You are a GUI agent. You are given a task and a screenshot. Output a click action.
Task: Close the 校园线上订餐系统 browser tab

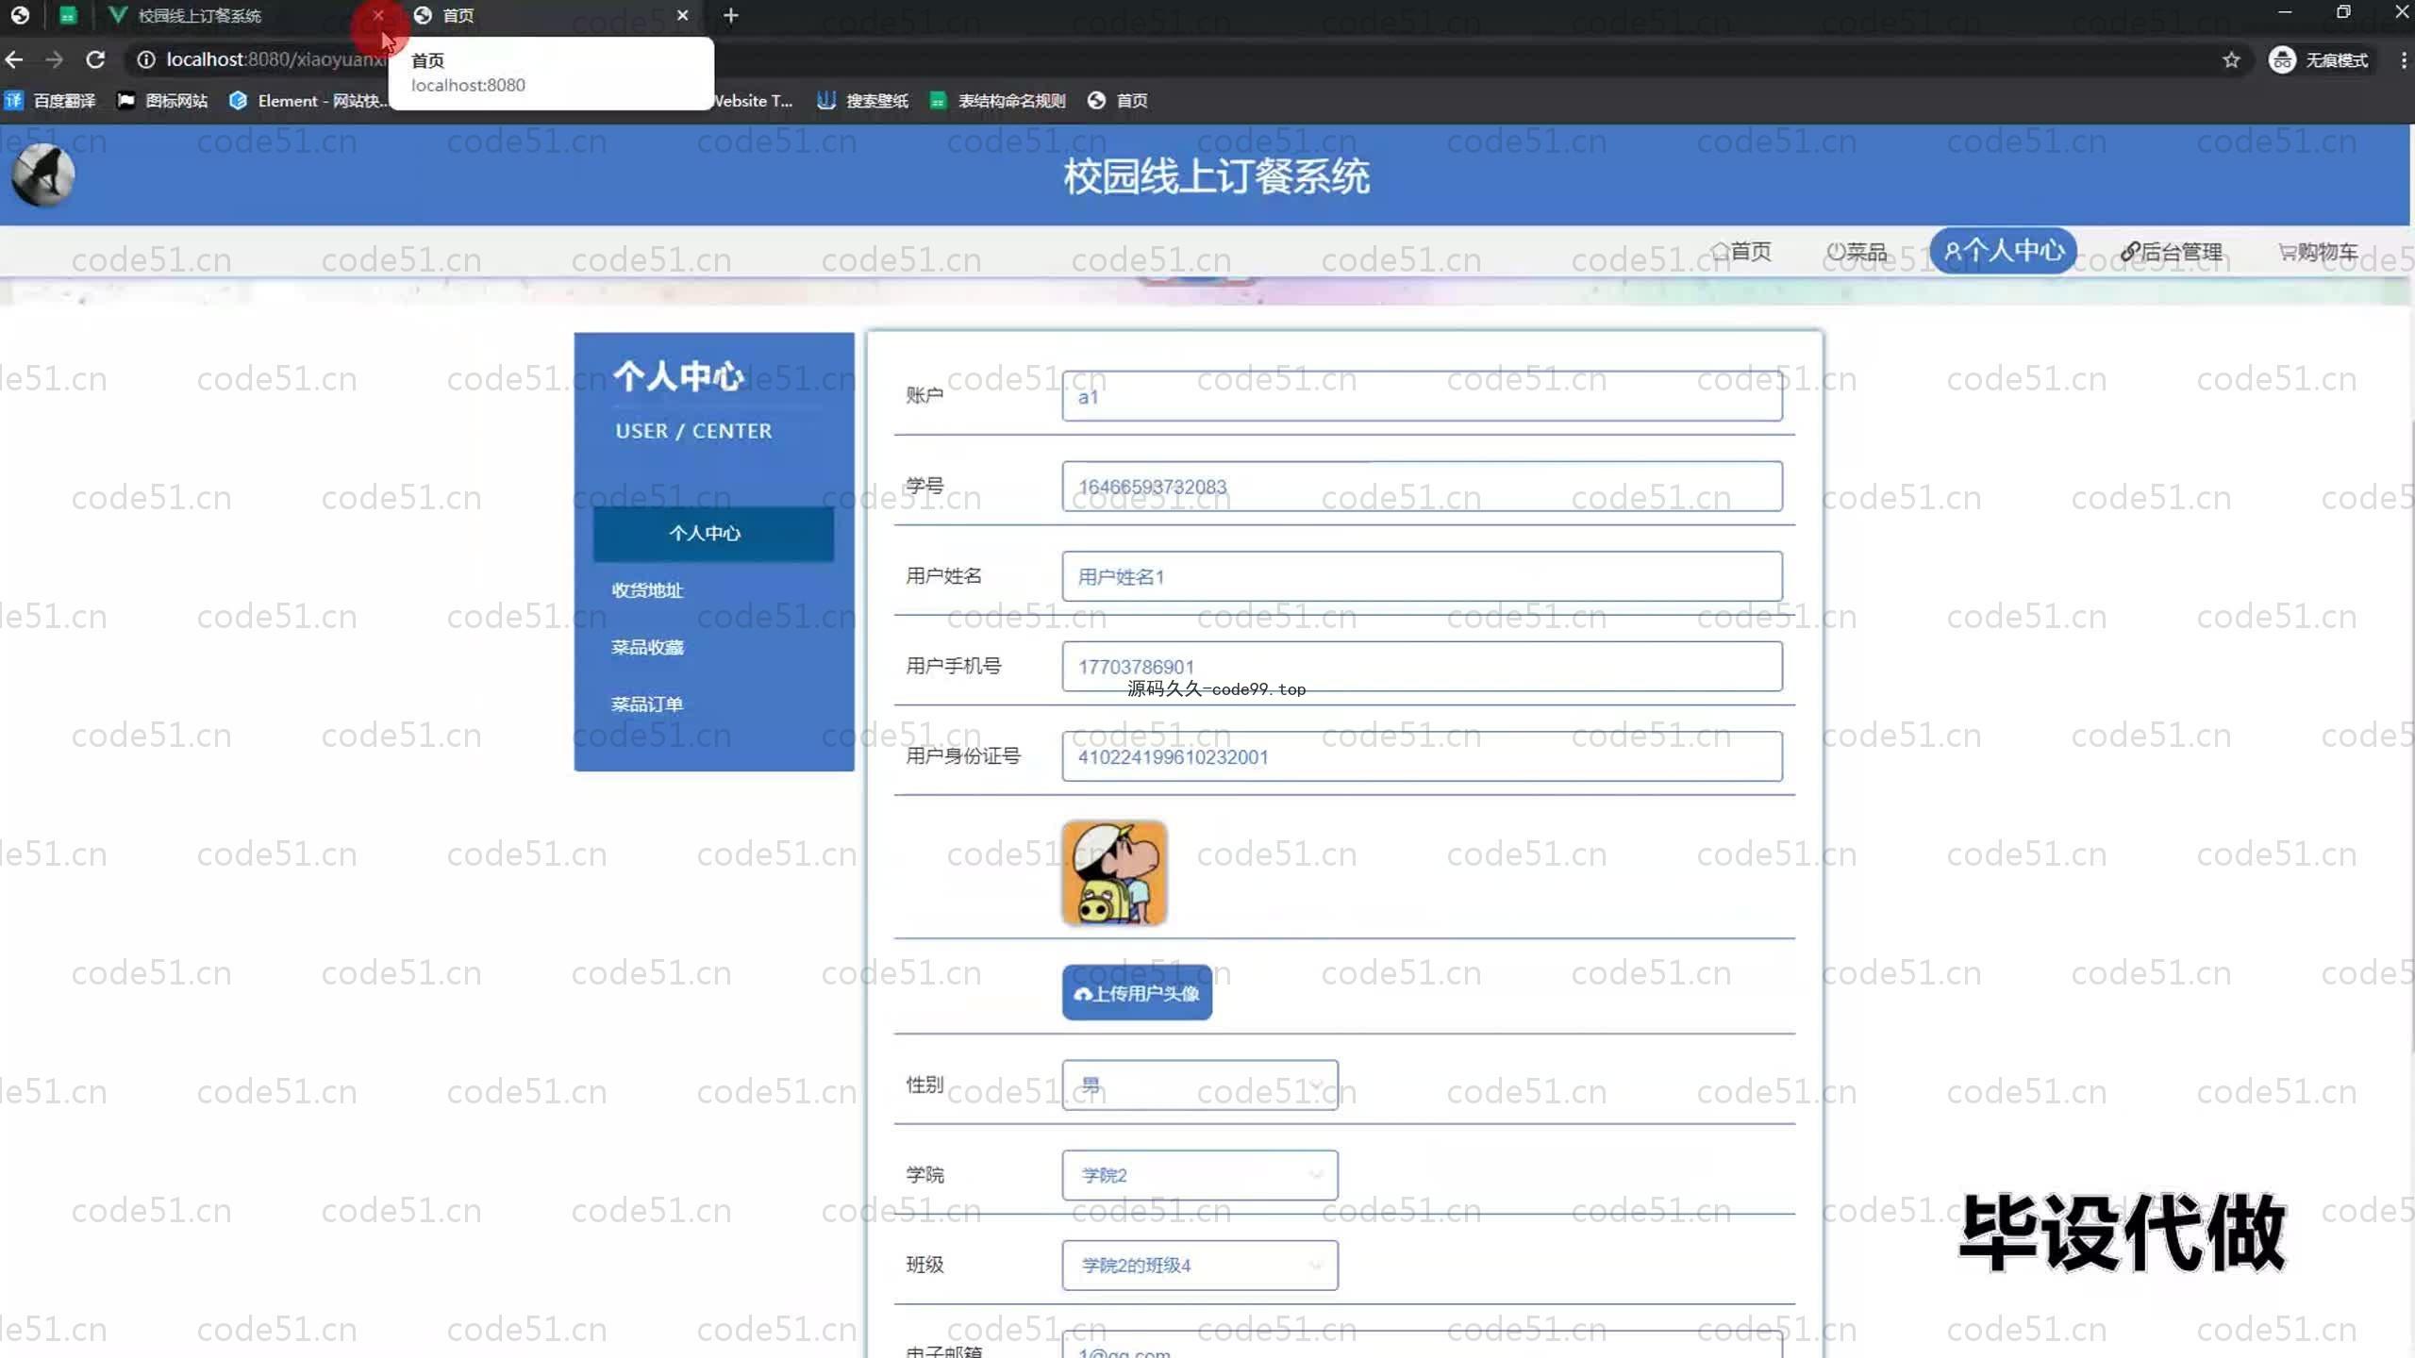(x=378, y=15)
